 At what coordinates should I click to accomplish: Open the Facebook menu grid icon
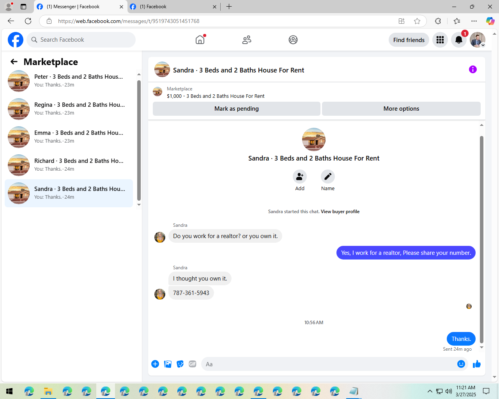440,40
